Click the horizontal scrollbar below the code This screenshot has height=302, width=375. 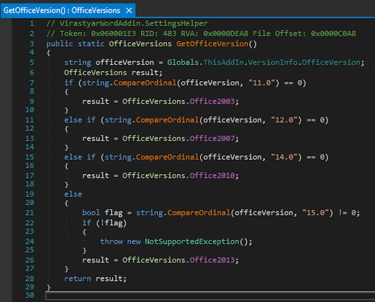(209, 296)
